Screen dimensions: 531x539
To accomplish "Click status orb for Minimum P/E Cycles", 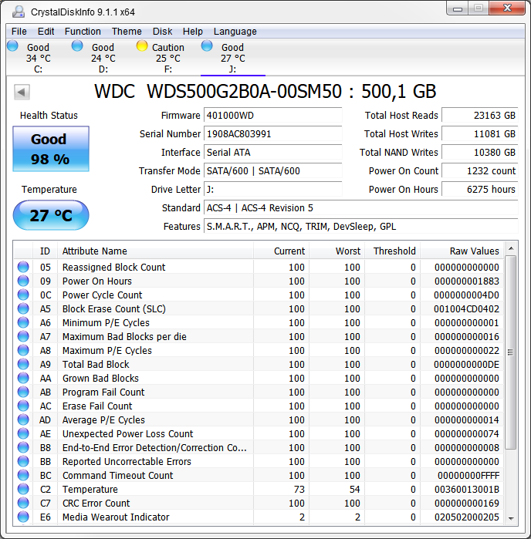I will [23, 322].
